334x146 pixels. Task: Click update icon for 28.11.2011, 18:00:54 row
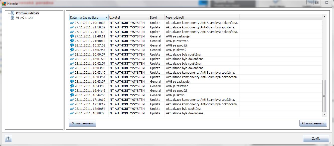point(72,109)
